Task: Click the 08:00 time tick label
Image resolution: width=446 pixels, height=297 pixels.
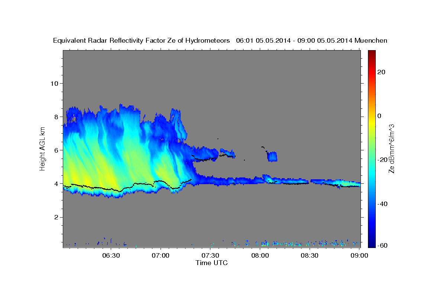Action: pos(260,255)
